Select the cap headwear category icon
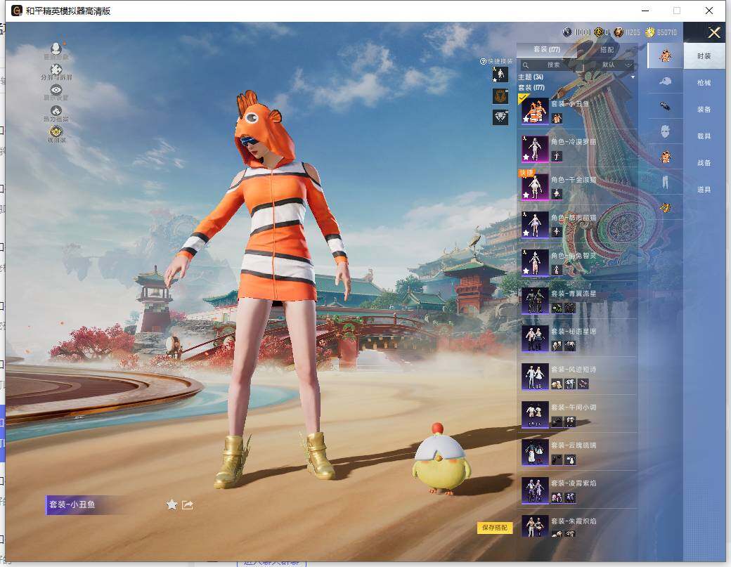 665,81
